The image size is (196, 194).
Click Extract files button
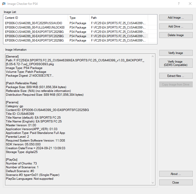[176, 76]
